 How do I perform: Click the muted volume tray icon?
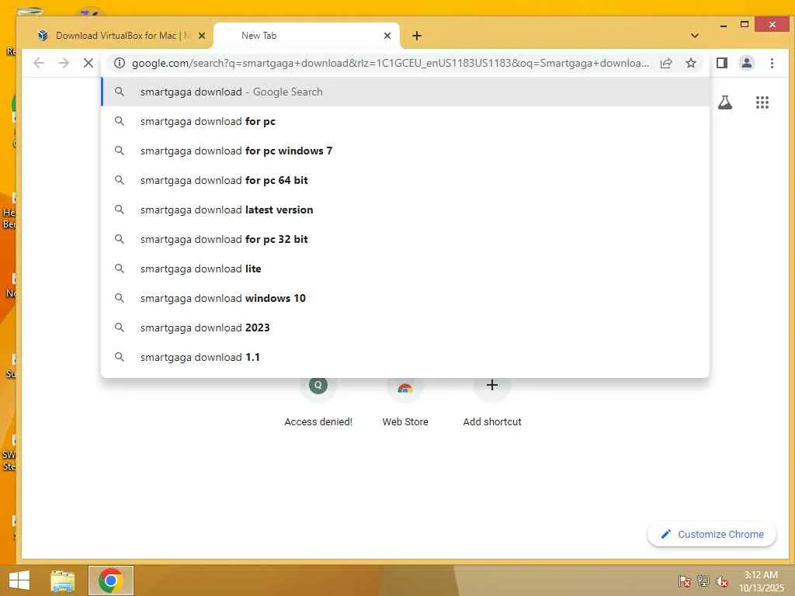[x=722, y=580]
